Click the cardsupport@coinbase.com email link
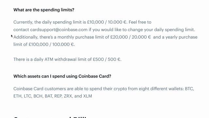 tap(59, 29)
